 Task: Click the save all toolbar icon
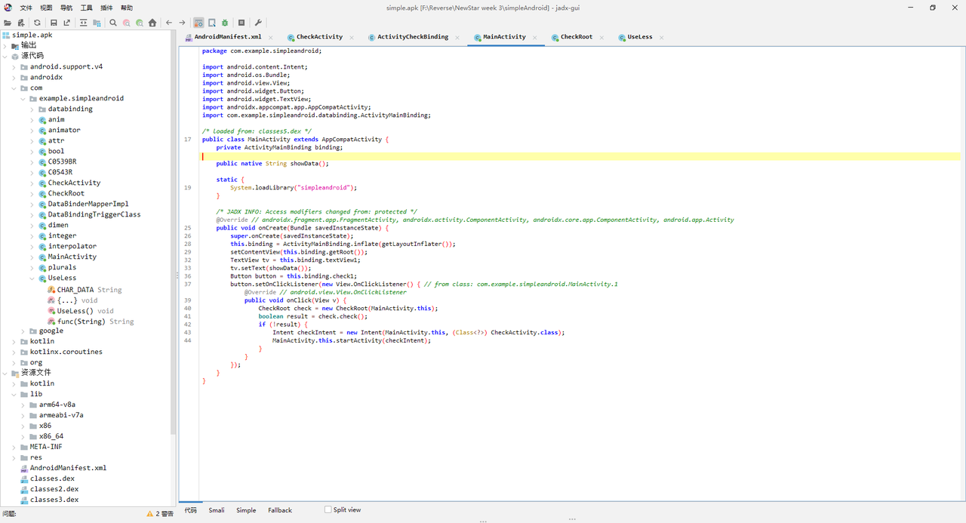(x=54, y=23)
